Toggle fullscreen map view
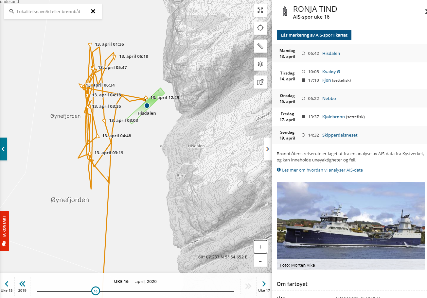This screenshot has height=298, width=427. coord(260,10)
